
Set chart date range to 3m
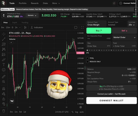pyautogui.click(x=11, y=112)
